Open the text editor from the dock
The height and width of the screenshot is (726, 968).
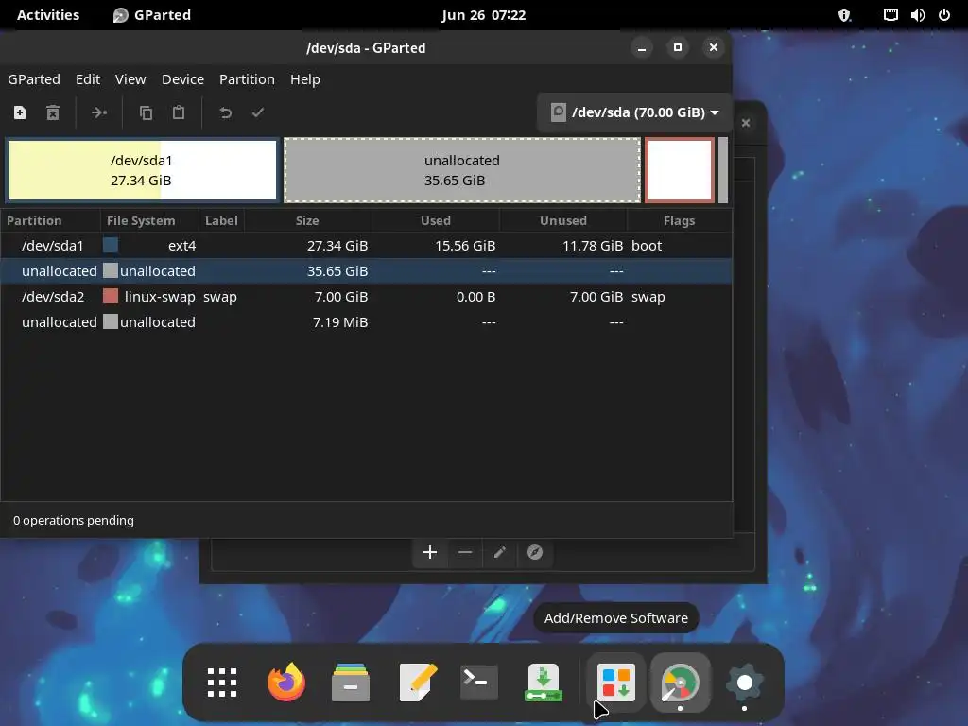[418, 683]
